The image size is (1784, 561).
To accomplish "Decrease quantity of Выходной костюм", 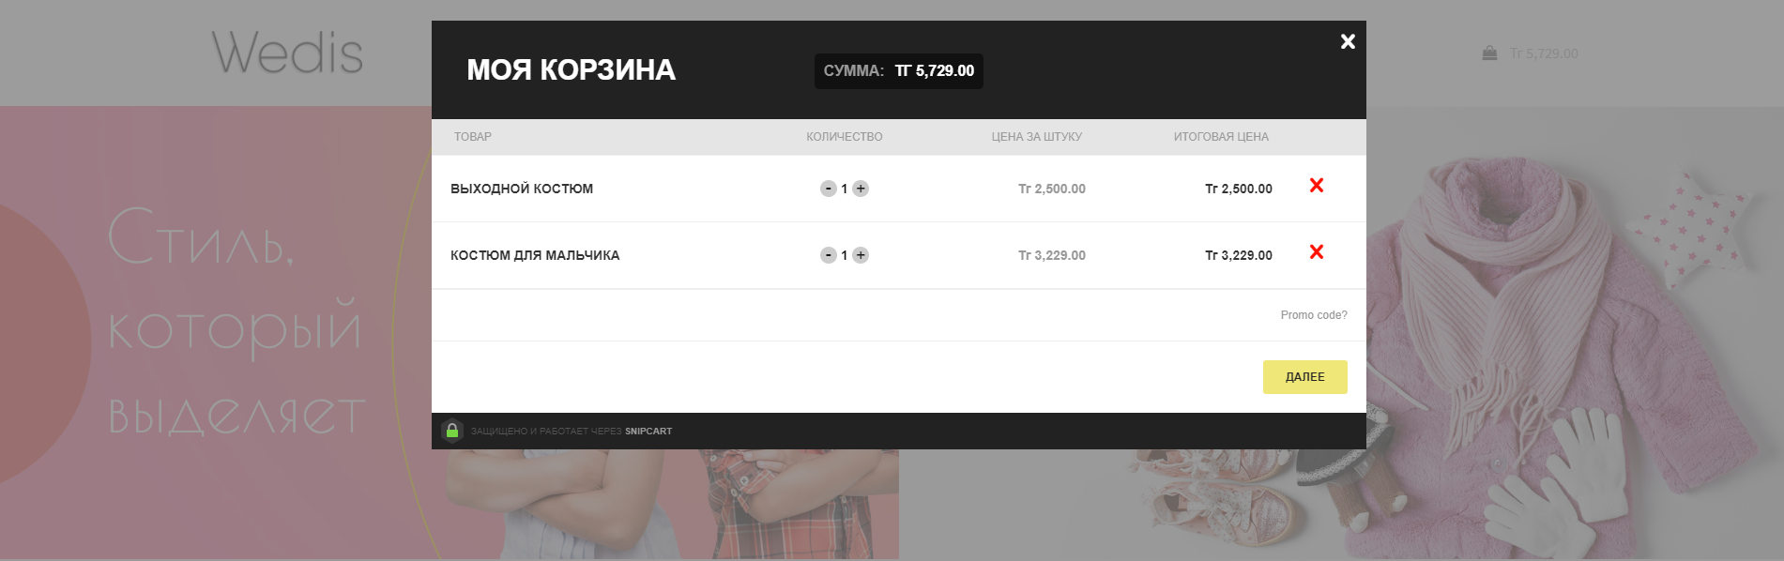I will [828, 189].
